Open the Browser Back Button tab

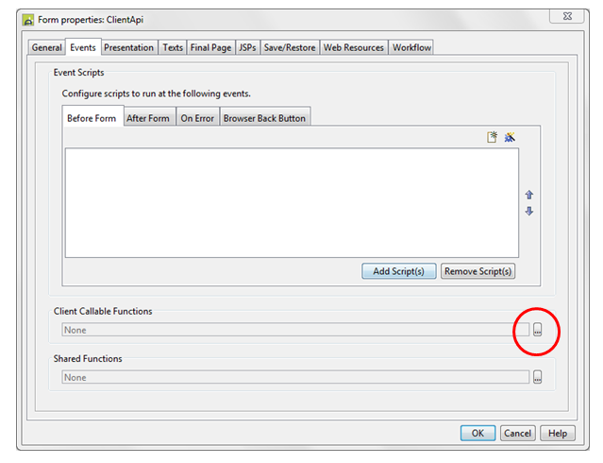264,118
